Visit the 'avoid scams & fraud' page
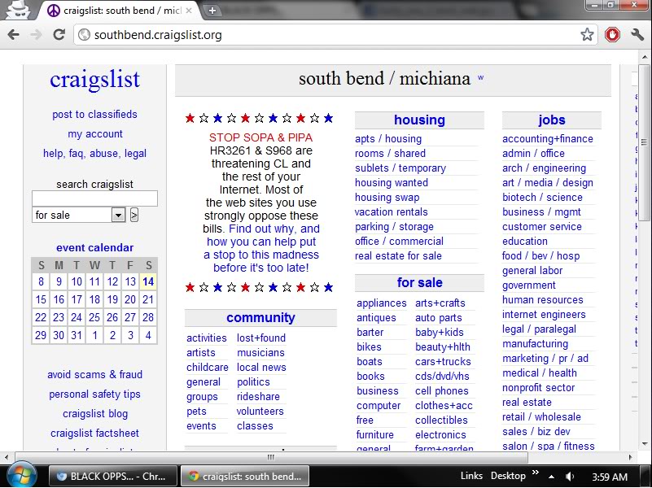Viewport: 652px width, 488px height. coord(94,374)
